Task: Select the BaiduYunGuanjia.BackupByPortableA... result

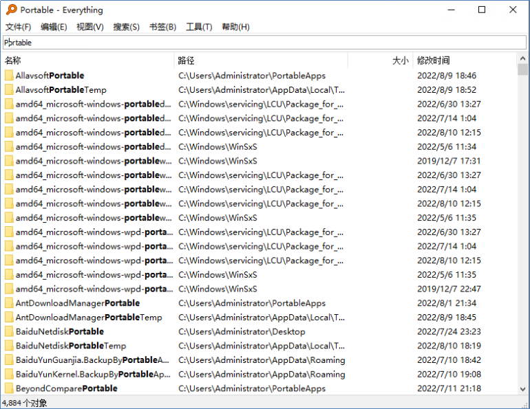Action: (92, 360)
